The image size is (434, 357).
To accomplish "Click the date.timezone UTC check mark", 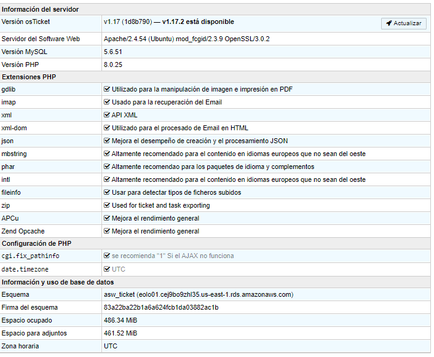I will point(107,269).
